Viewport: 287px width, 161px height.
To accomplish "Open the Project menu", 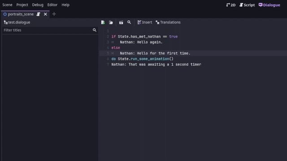I will pyautogui.click(x=22, y=5).
